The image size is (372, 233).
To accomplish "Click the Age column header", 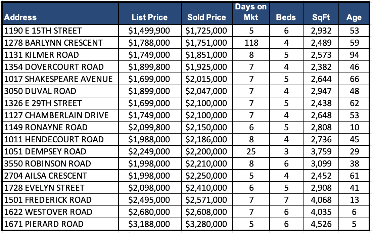I will click(354, 17).
